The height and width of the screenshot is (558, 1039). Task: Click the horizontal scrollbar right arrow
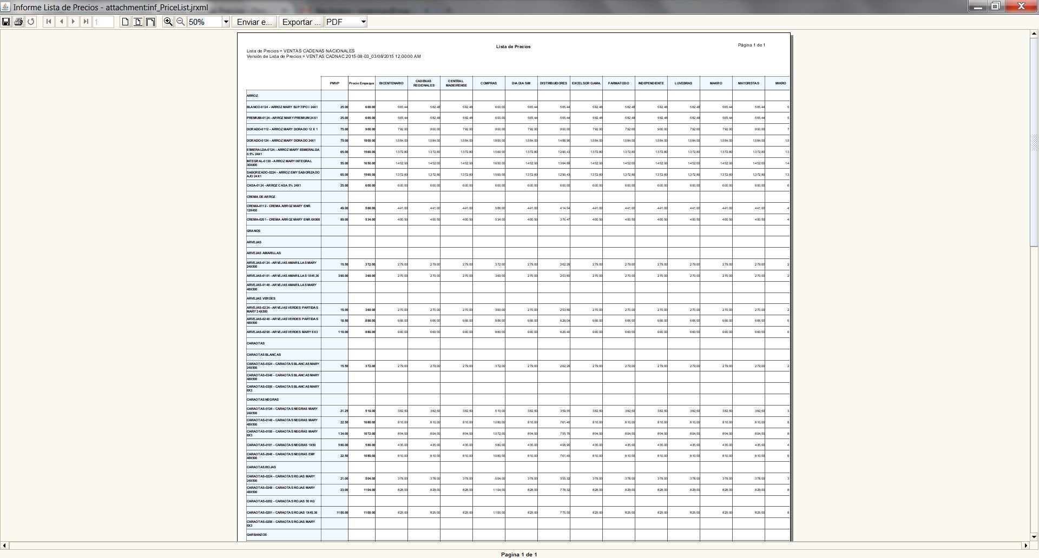click(x=1025, y=546)
